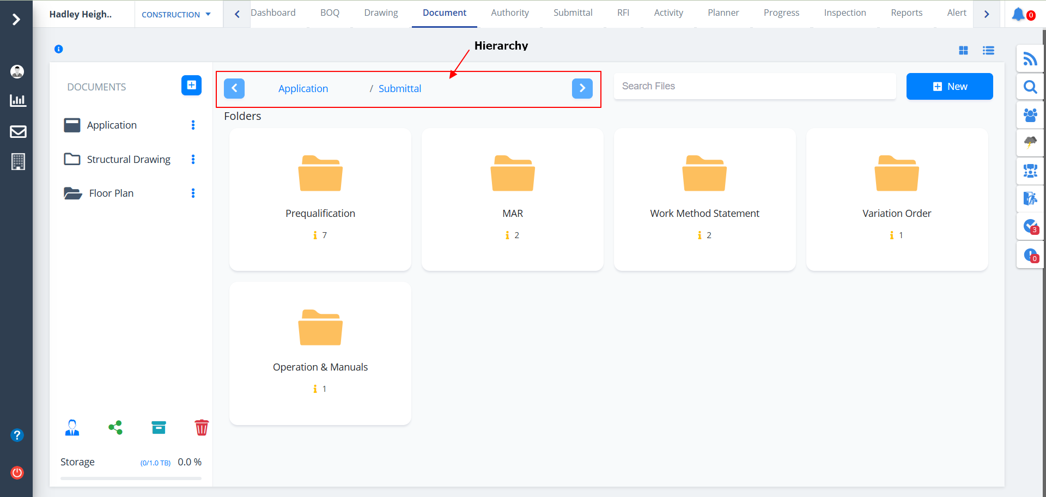This screenshot has height=497, width=1046.
Task: Open options menu for Structural Drawing folder
Action: click(193, 159)
